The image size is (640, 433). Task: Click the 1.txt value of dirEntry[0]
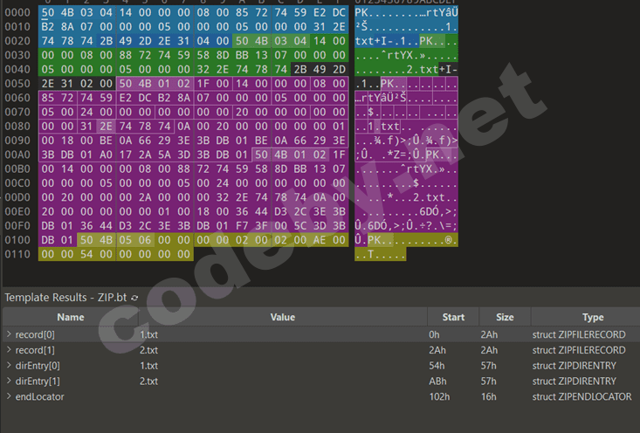point(149,366)
